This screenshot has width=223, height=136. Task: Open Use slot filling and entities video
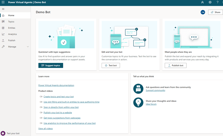coord(72,102)
